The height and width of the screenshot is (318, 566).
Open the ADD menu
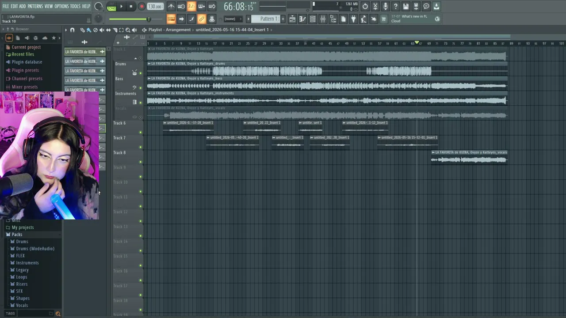[23, 6]
